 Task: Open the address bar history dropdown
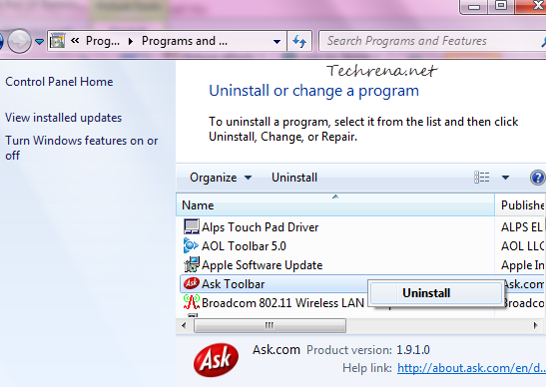(x=276, y=42)
